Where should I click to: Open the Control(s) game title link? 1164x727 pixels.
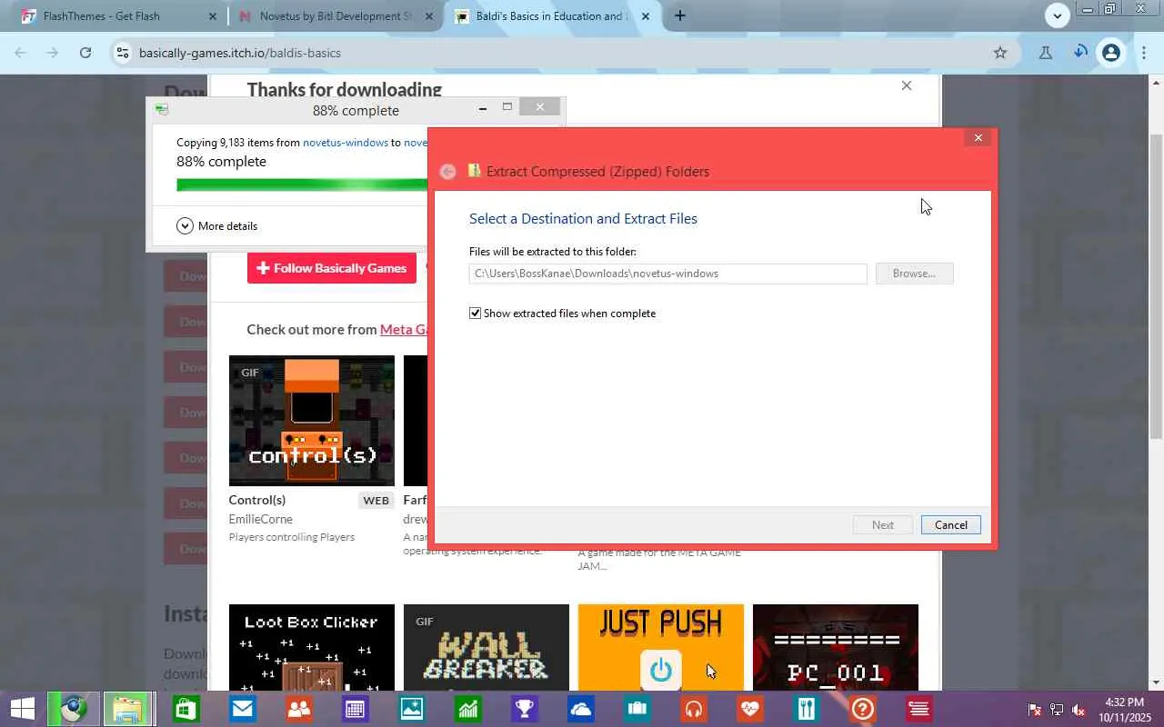pos(257,500)
